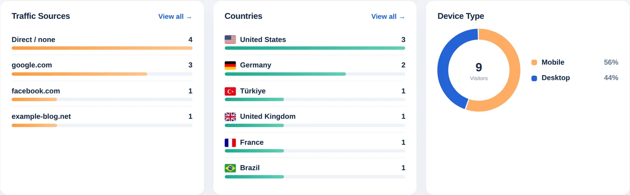Click the Desktop legend color swatch

click(x=534, y=78)
